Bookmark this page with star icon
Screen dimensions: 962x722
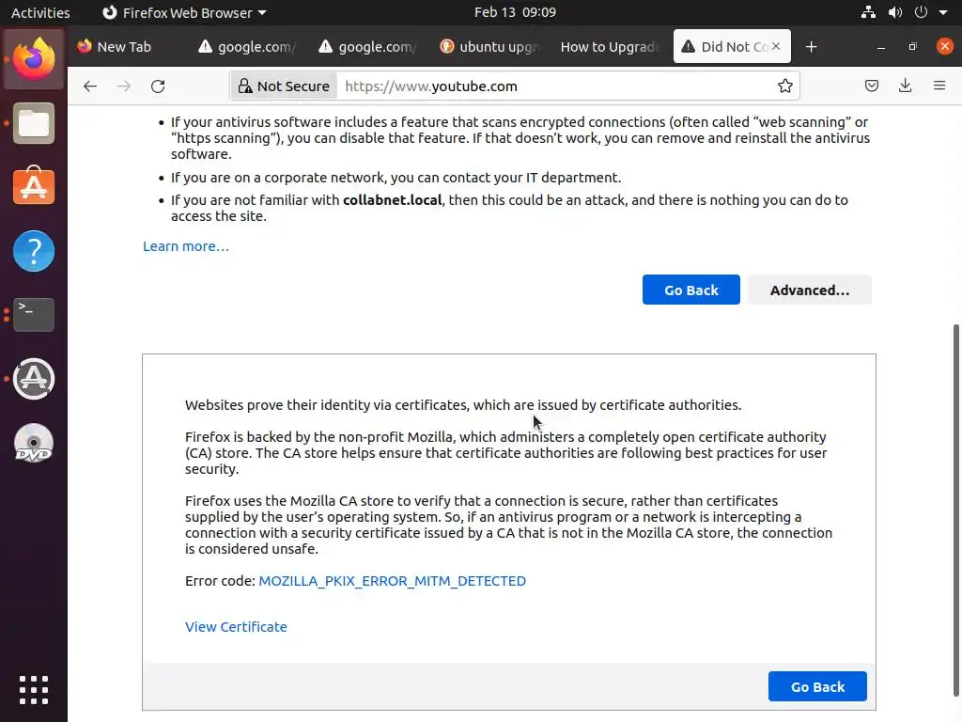(785, 86)
